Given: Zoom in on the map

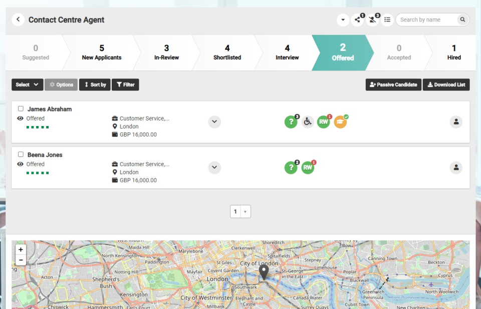Looking at the screenshot, I should (21, 249).
